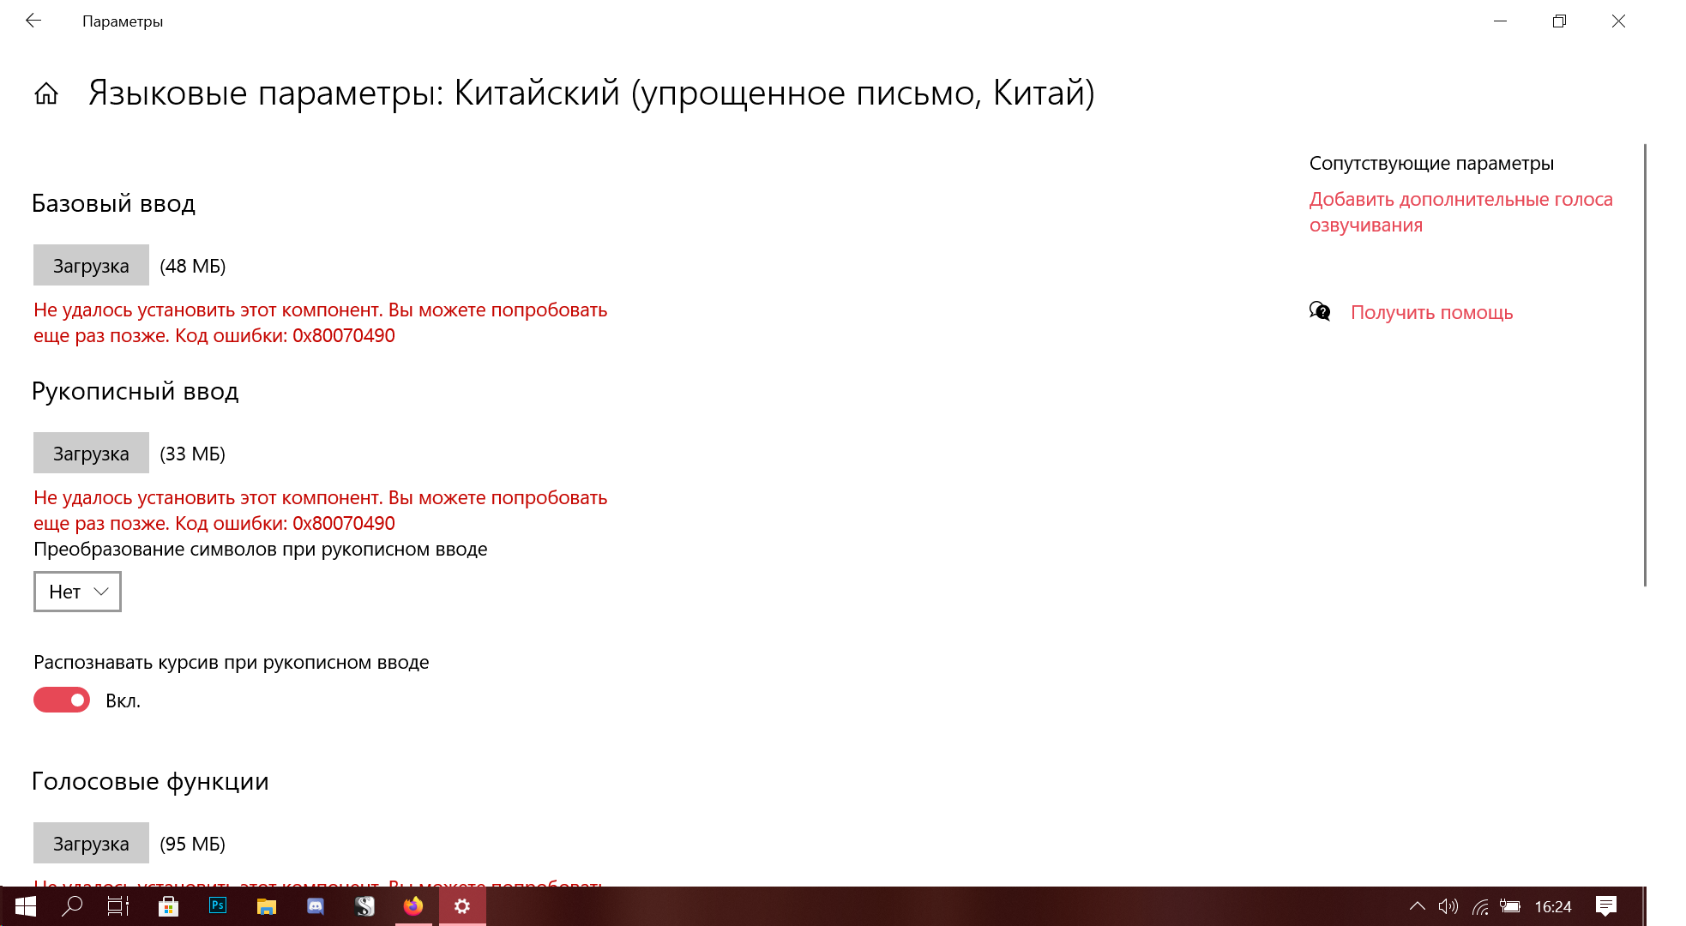1686x926 pixels.
Task: Go back using the arrow icon
Action: [x=33, y=21]
